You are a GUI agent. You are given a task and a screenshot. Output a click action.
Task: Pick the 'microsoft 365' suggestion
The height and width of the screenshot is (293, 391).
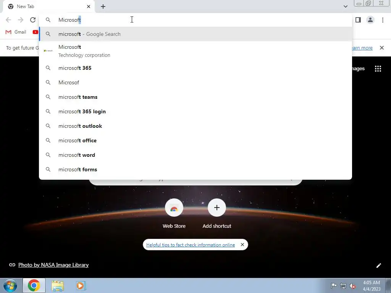(195, 68)
